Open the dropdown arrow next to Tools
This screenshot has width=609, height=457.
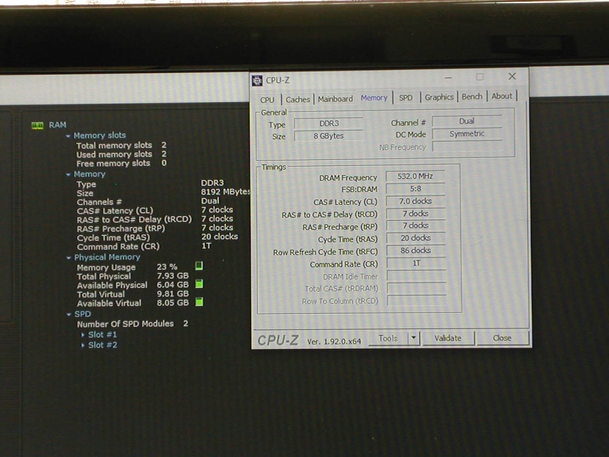click(414, 338)
